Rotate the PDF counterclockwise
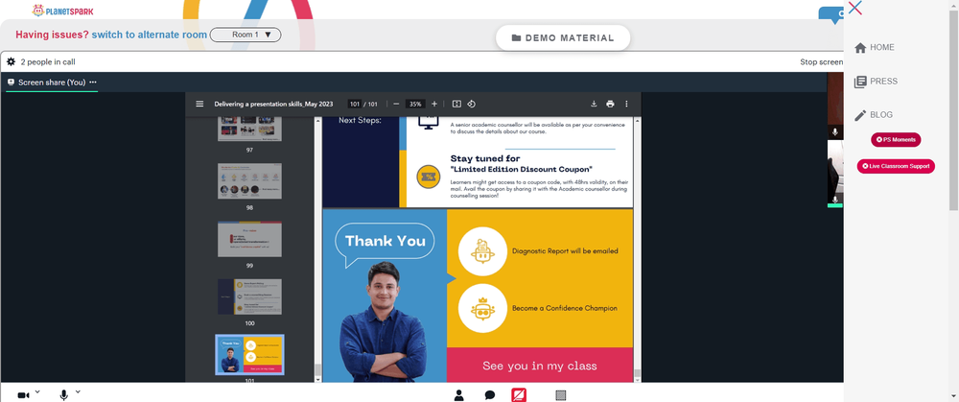 pos(472,104)
